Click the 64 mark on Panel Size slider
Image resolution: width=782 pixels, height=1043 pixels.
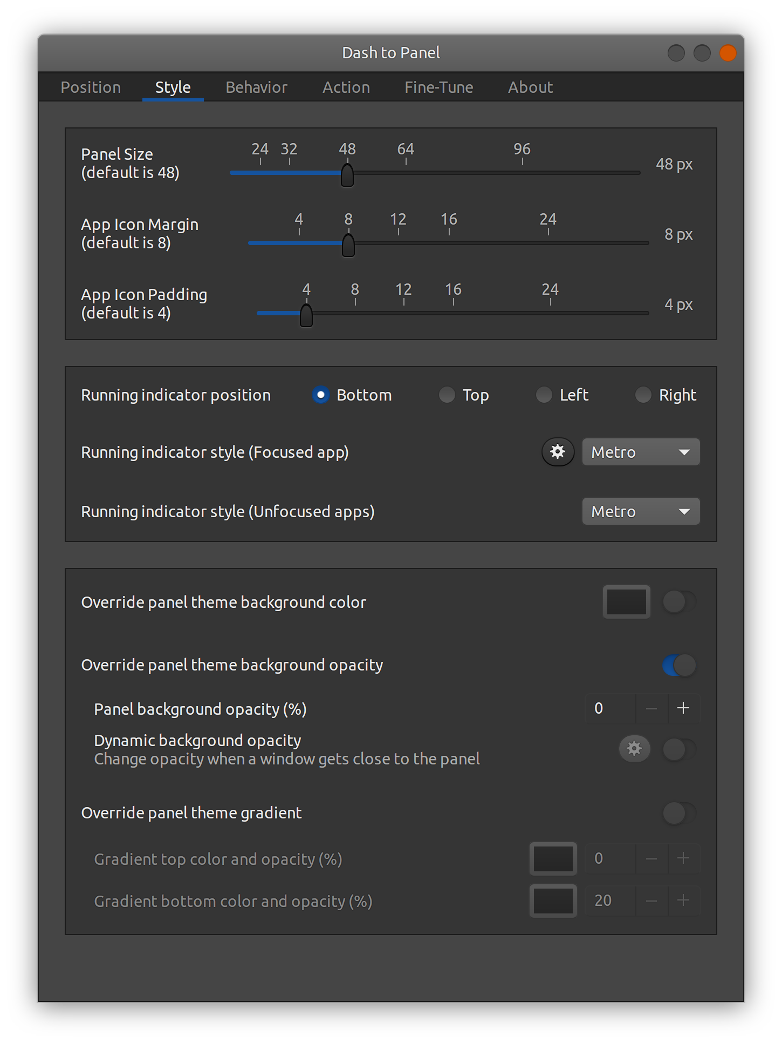click(406, 149)
